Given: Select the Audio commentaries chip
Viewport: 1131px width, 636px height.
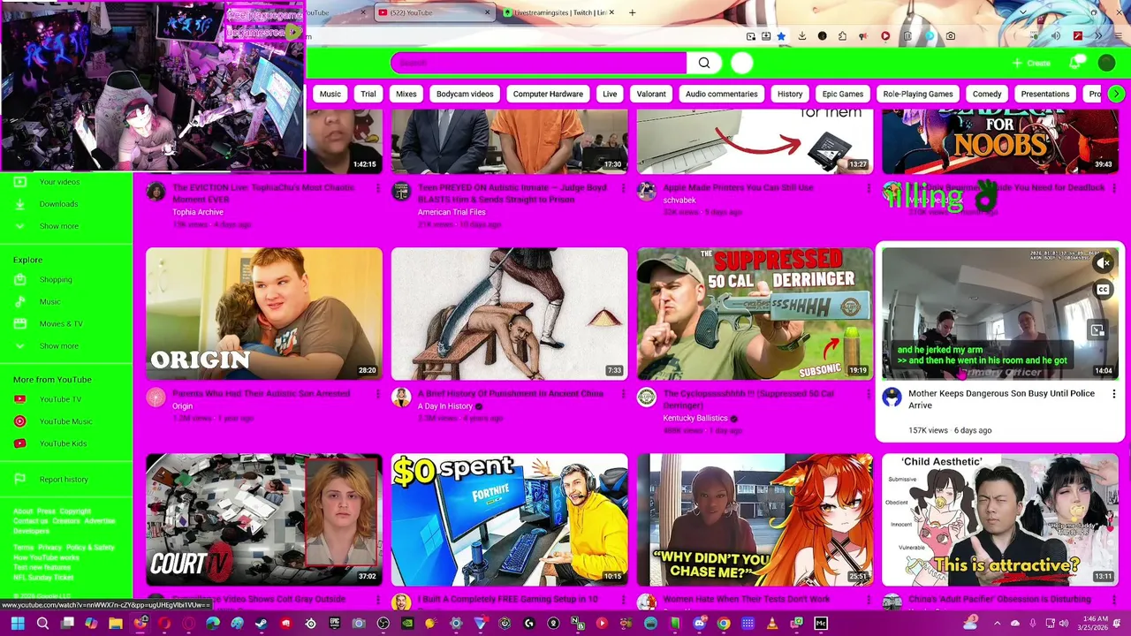Looking at the screenshot, I should click(x=721, y=94).
